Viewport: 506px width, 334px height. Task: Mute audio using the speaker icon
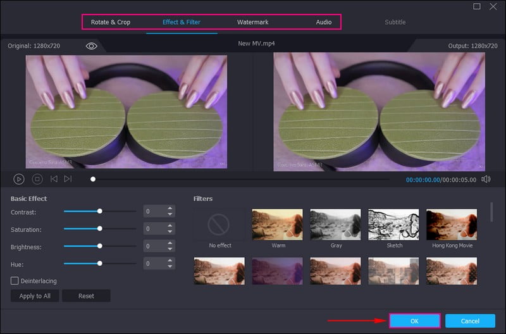[486, 179]
